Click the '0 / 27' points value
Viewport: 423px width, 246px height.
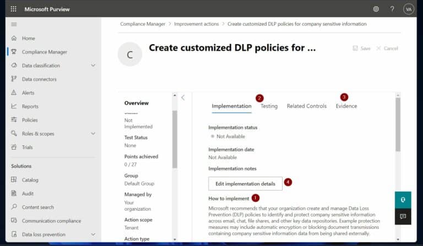pos(131,165)
